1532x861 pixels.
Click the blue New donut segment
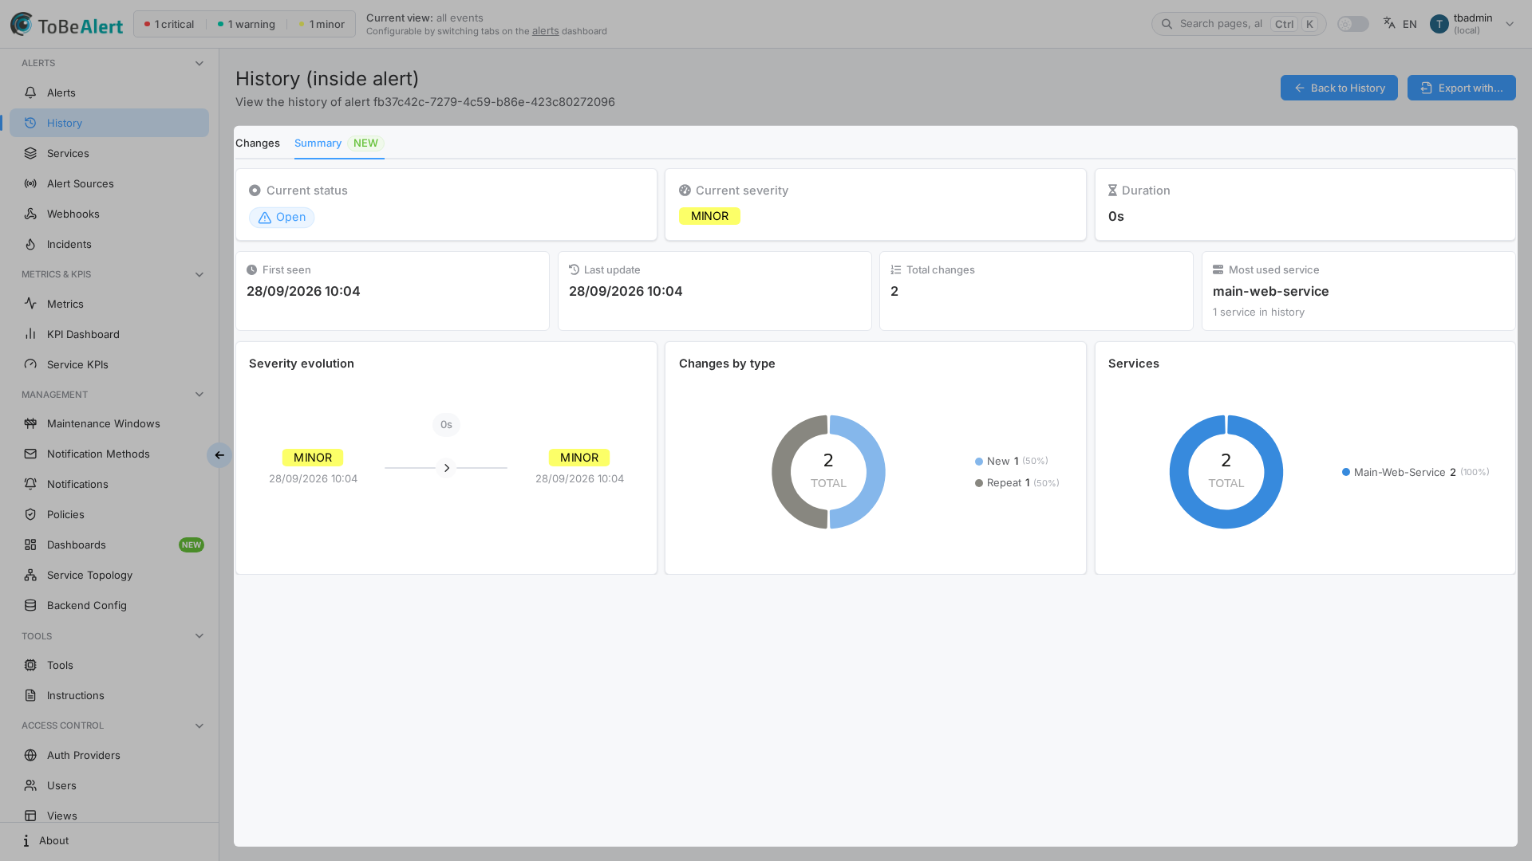(x=875, y=472)
